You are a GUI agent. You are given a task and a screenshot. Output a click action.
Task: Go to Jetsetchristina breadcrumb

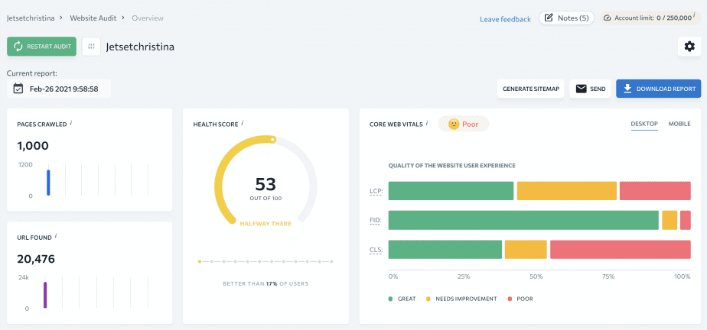pyautogui.click(x=31, y=18)
